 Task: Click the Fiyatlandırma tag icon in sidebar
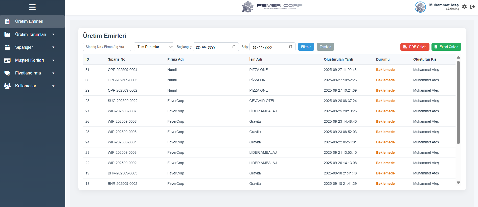pos(7,73)
